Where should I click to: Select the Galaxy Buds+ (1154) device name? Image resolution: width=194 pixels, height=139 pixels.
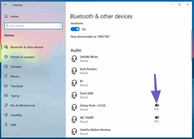tap(93, 105)
